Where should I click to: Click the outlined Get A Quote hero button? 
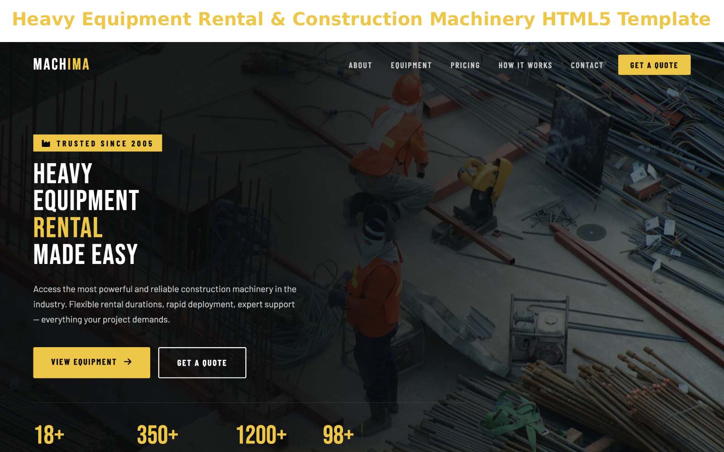tap(202, 362)
